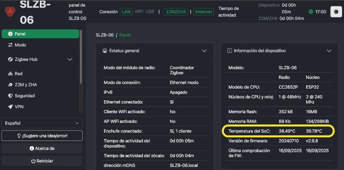Click the ¡Sugiere una idea/error! button
Viewport: 344px width, 170px height.
[x=42, y=136]
